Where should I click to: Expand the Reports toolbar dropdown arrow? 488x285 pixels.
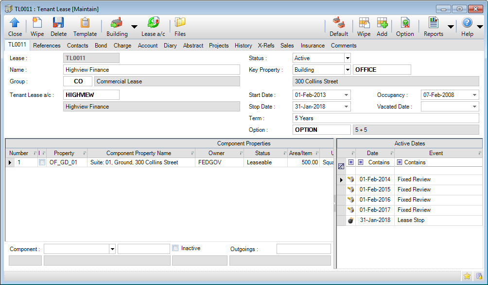point(451,27)
